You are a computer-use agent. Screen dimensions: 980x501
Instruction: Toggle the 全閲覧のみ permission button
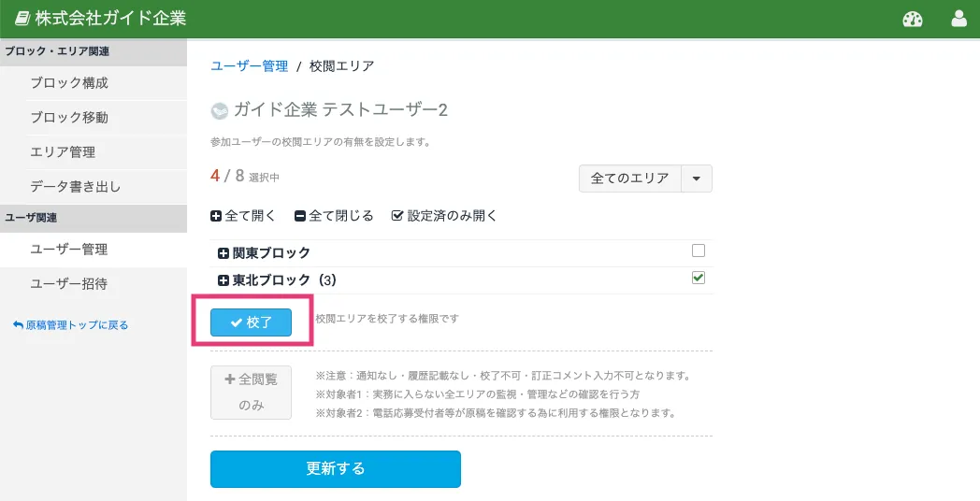point(251,393)
